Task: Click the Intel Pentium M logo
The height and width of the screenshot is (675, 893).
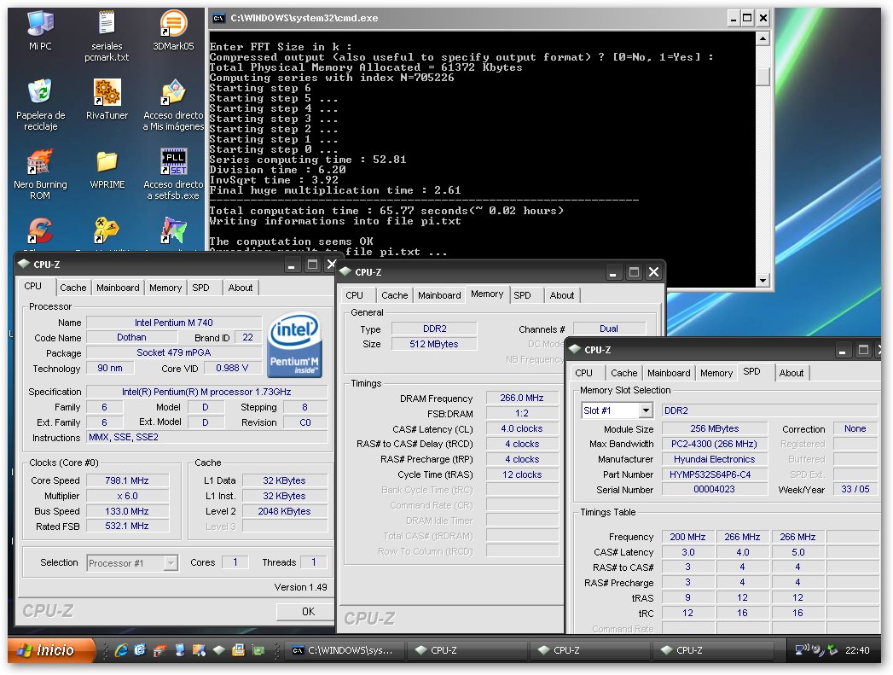Action: point(295,346)
